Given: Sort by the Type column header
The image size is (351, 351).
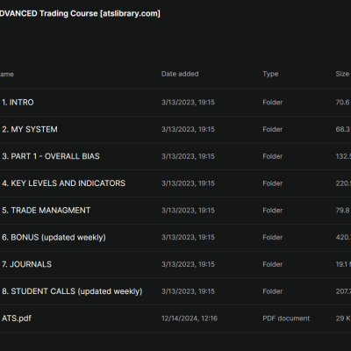Looking at the screenshot, I should click(x=270, y=74).
